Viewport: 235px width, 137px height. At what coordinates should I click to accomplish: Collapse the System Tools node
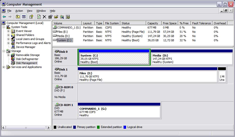pos(4,27)
